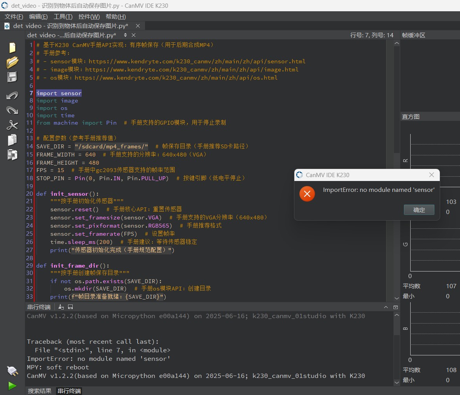Click the New File icon in sidebar
The height and width of the screenshot is (395, 460).
coord(12,47)
